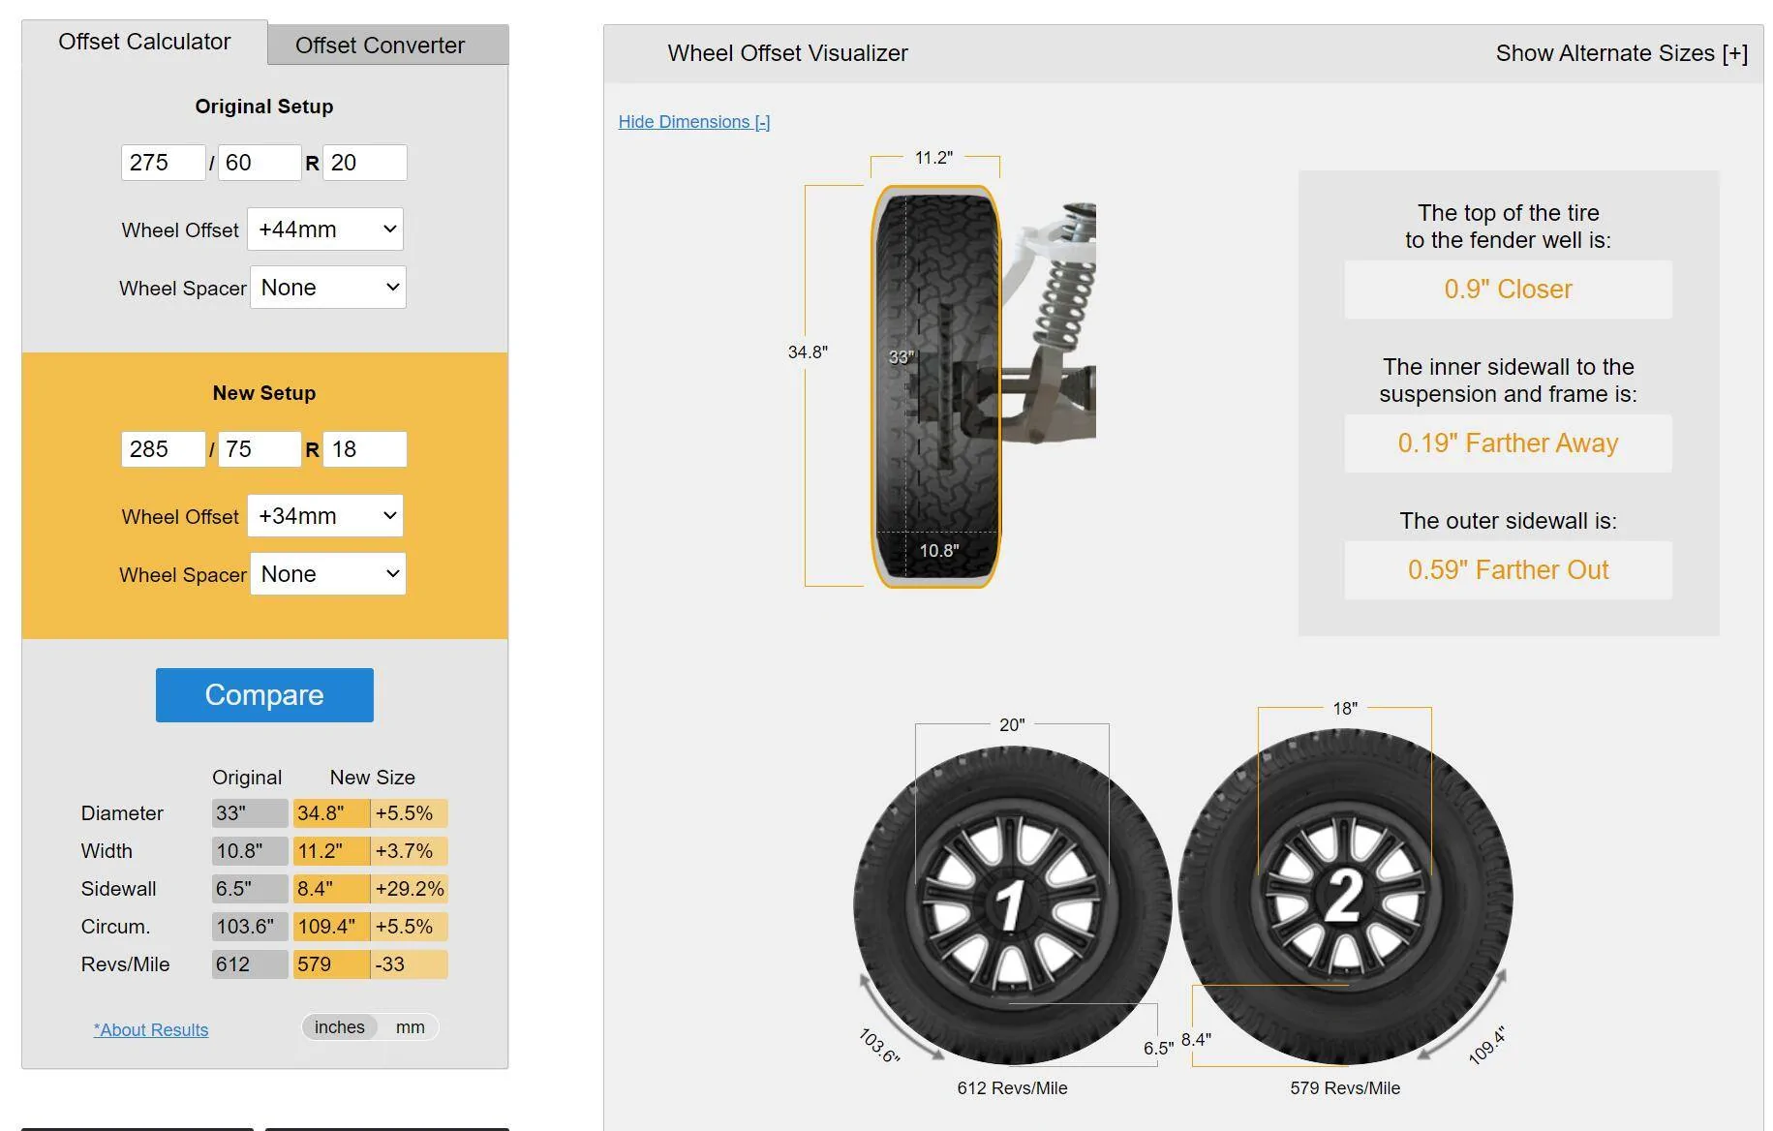Open the original Wheel Offset dropdown
Image resolution: width=1773 pixels, height=1131 pixels.
[x=324, y=229]
